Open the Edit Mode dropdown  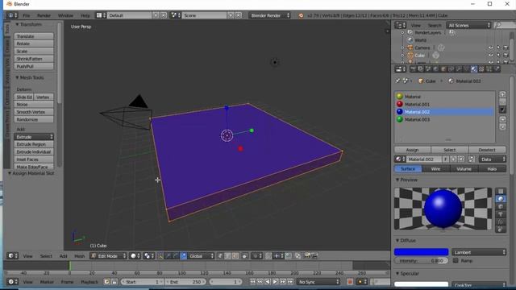[108, 256]
